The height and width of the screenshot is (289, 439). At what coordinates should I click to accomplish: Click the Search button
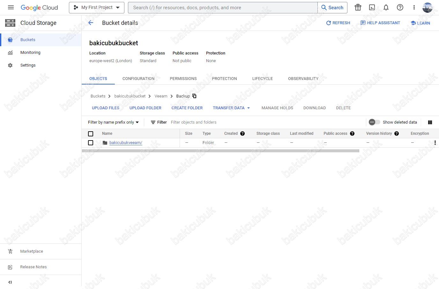(x=332, y=8)
